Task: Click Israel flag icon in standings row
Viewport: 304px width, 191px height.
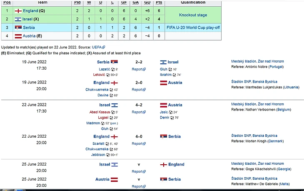Action: point(18,19)
